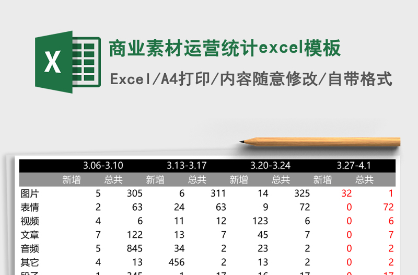Select the 3.27-4.1 date header
418x275 pixels.
click(x=354, y=166)
